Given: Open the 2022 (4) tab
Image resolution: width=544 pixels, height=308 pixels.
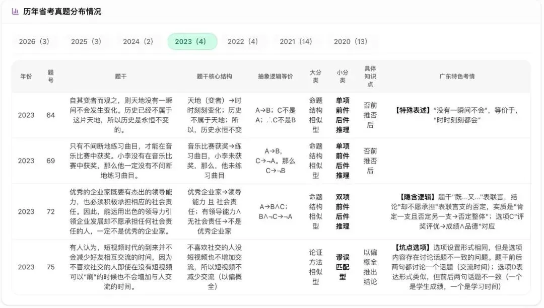Looking at the screenshot, I should click(243, 42).
